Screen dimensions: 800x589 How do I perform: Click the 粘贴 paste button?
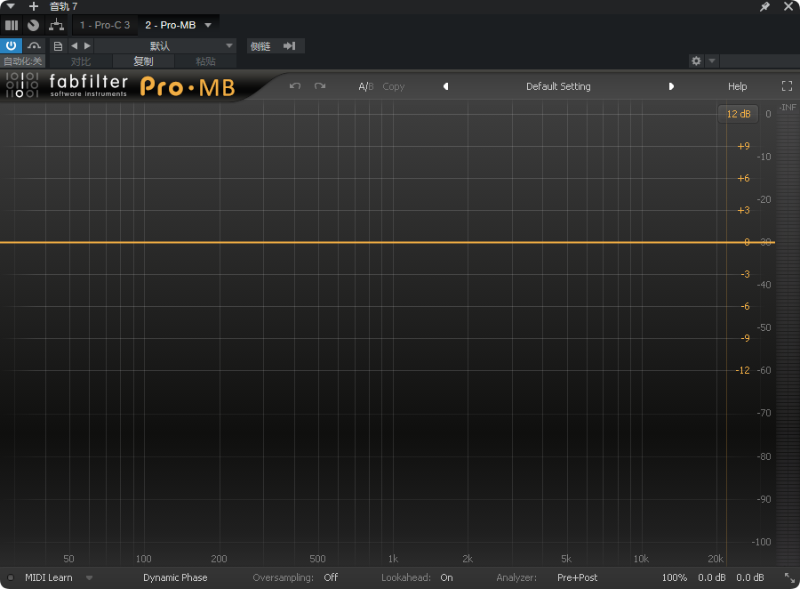[x=205, y=61]
